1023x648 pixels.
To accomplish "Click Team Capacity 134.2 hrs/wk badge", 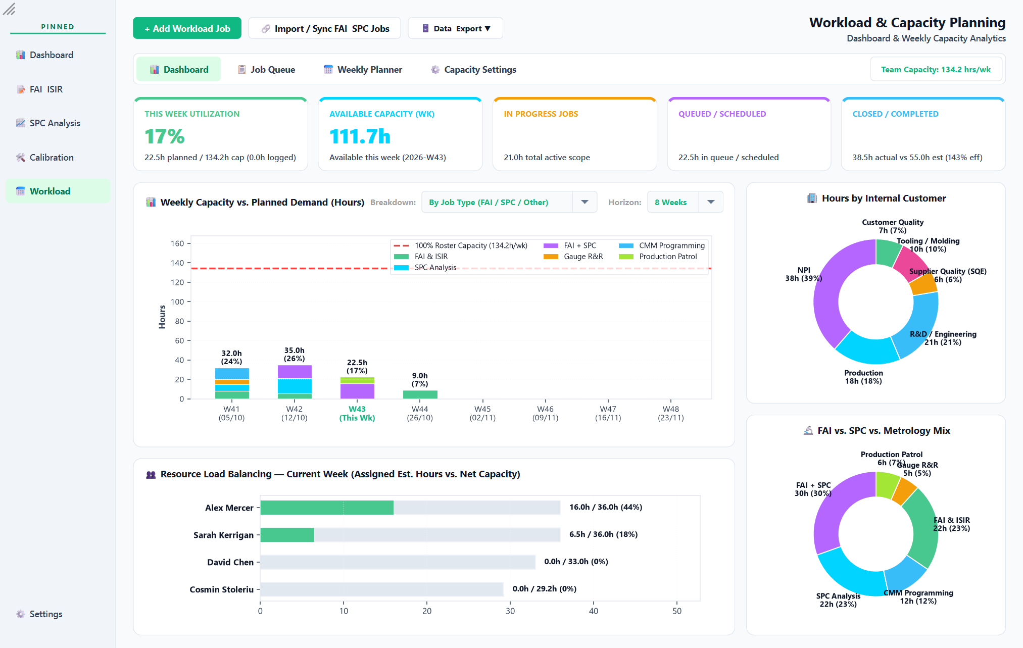I will [936, 69].
